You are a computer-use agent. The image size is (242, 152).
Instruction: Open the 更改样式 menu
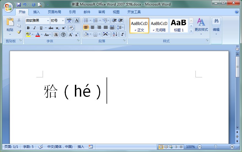[x=201, y=26]
